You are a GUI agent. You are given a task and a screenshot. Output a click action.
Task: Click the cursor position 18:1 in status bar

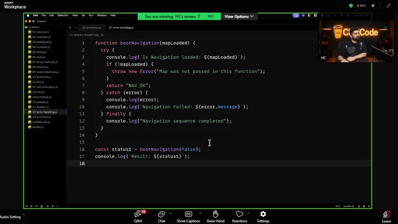[x=338, y=206]
